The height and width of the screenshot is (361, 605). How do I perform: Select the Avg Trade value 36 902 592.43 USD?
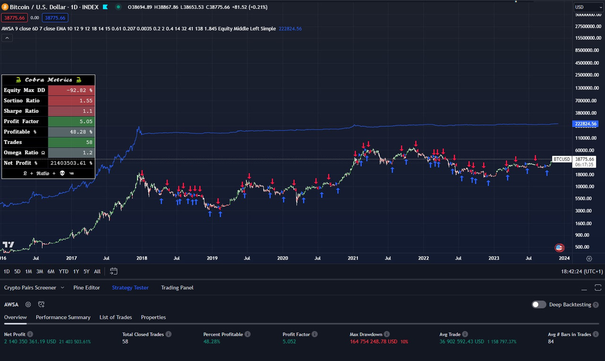(x=462, y=341)
